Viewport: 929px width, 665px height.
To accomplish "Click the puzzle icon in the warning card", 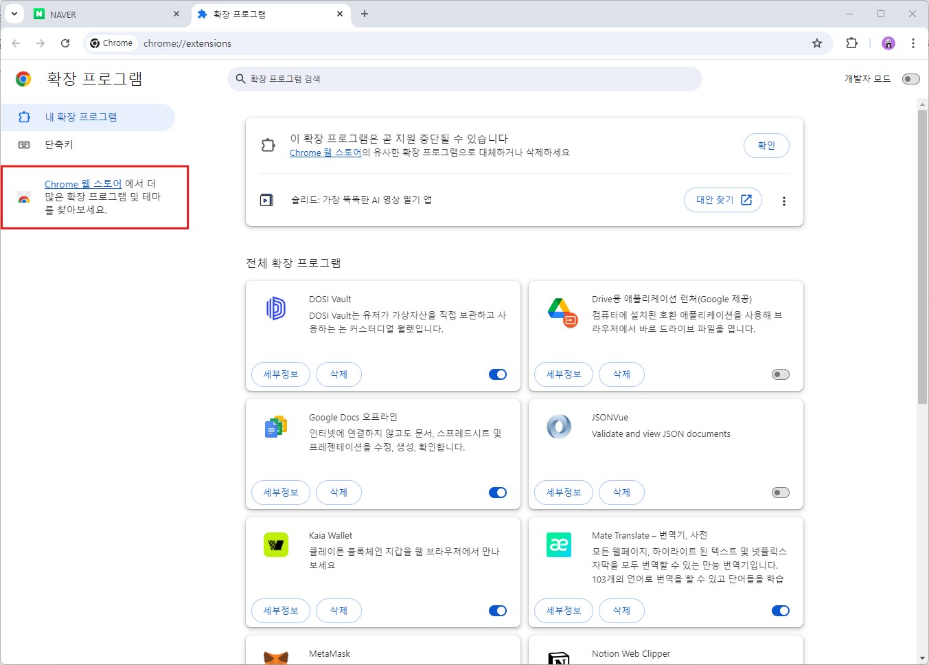I will click(268, 145).
